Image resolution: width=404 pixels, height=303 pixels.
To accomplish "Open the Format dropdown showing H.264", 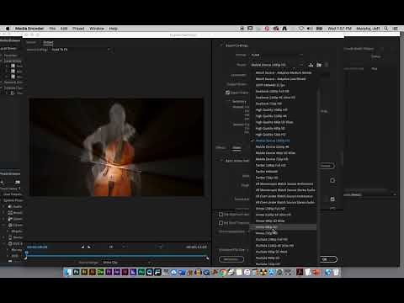I will [277, 55].
